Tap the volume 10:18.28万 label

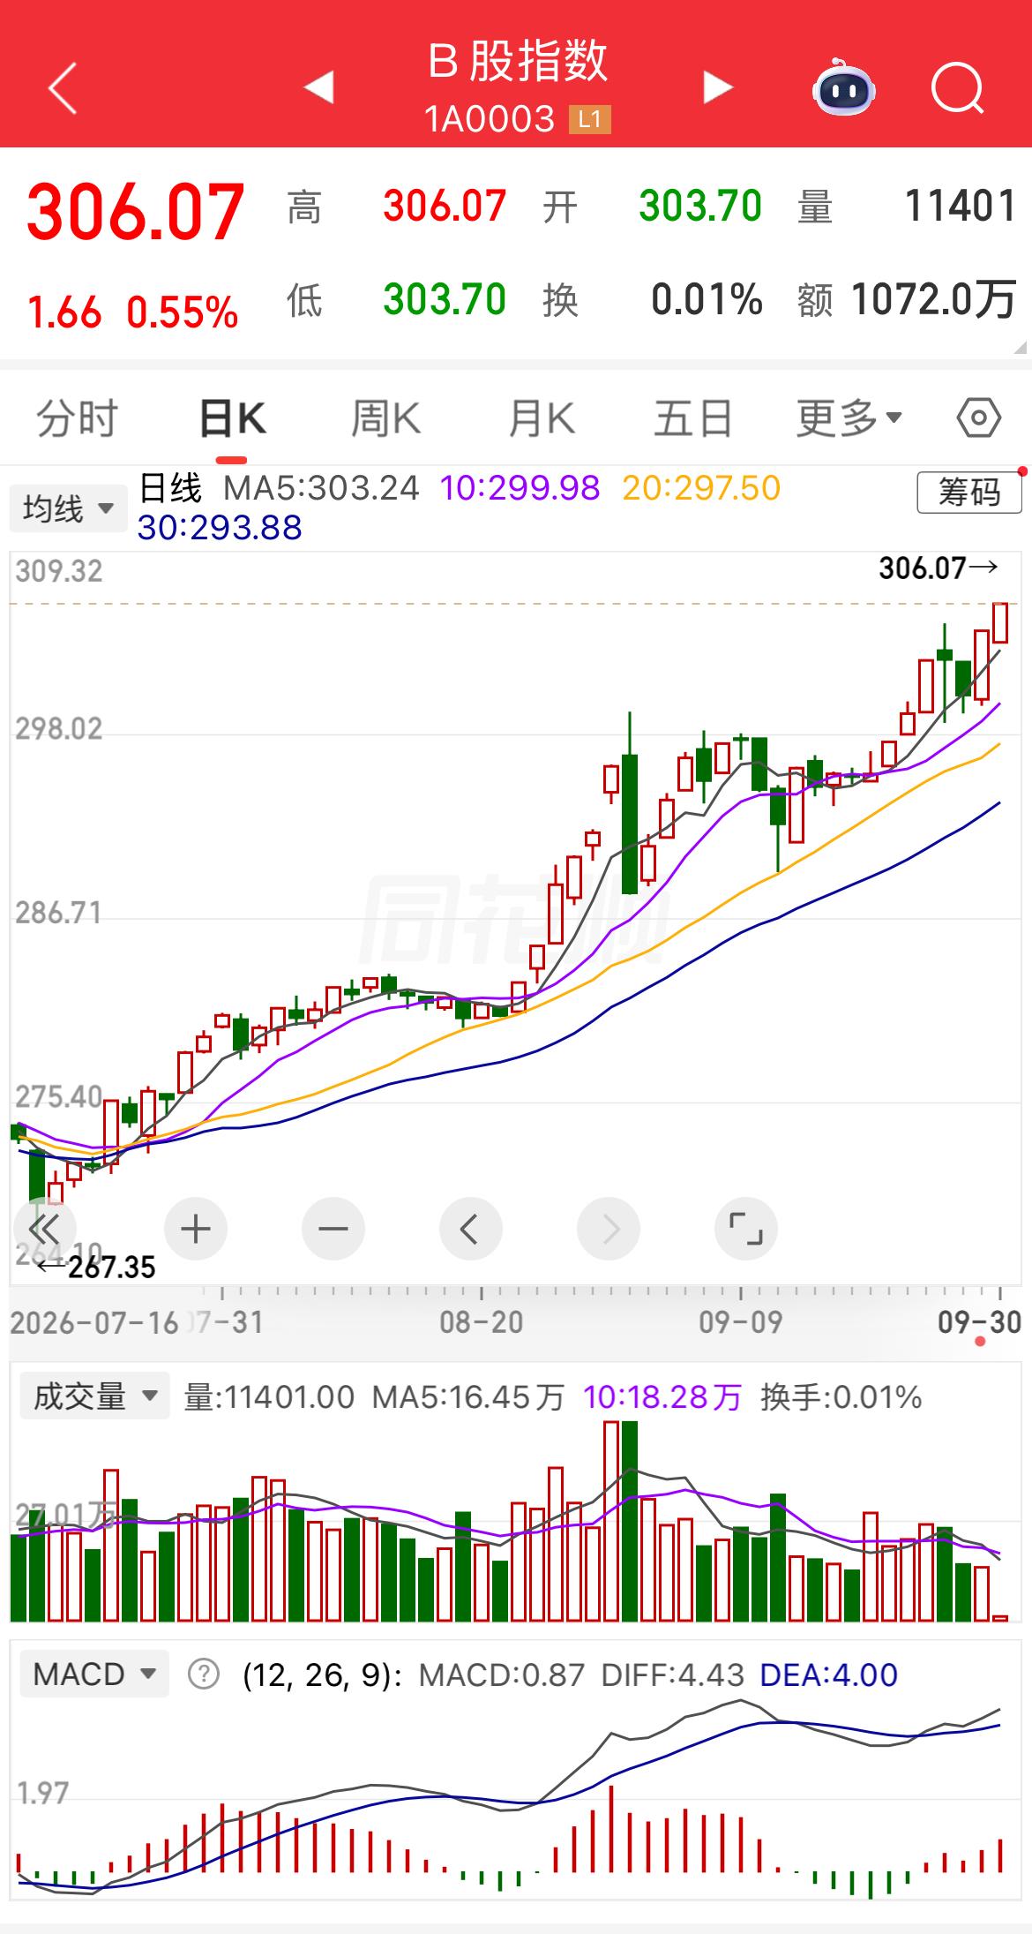662,1397
